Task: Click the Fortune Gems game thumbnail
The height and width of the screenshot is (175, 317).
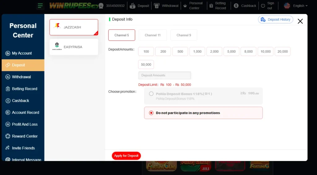Action: [162, 166]
